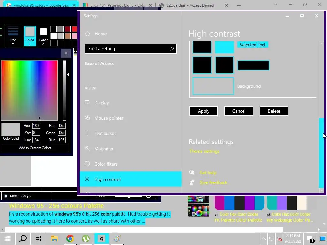Image resolution: width=327 pixels, height=245 pixels.
Task: Switch to Chrome from taskbar
Action: coord(70,239)
